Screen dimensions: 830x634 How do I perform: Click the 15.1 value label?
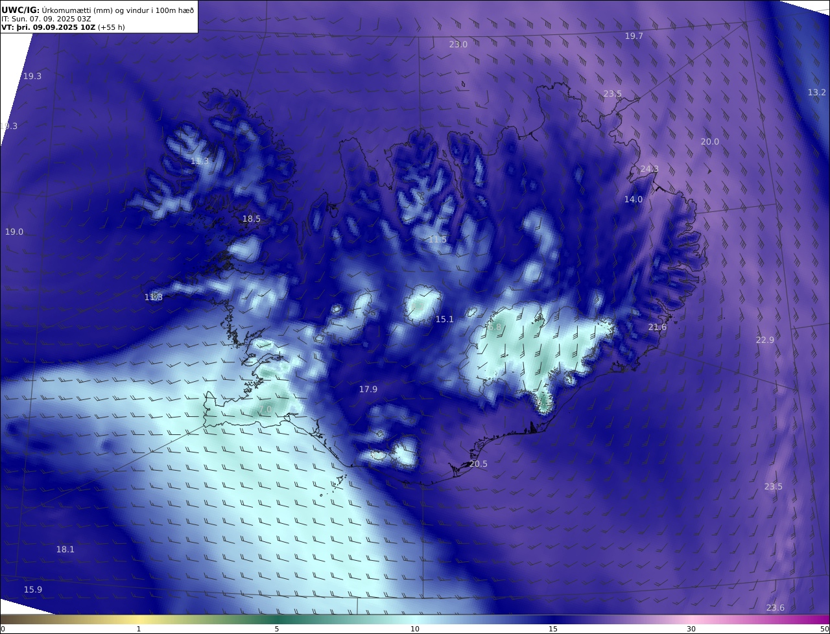pyautogui.click(x=444, y=319)
